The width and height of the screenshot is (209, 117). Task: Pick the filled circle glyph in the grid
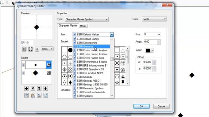click(70, 50)
